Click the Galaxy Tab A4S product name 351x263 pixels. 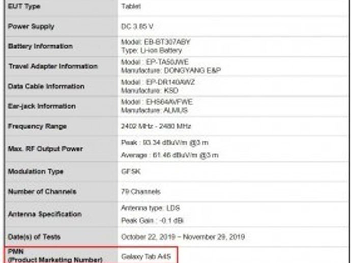tap(145, 257)
